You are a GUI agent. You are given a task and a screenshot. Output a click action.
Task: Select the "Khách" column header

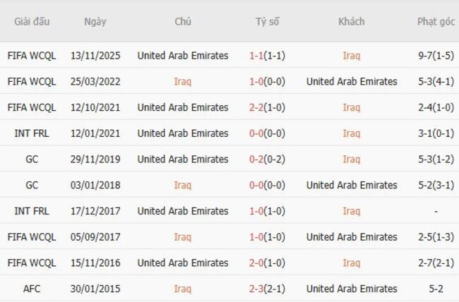pos(351,22)
